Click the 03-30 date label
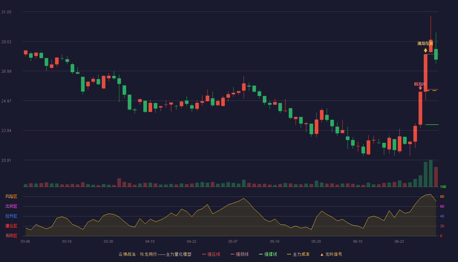Screen dimensions: 458x262 (x=108, y=241)
